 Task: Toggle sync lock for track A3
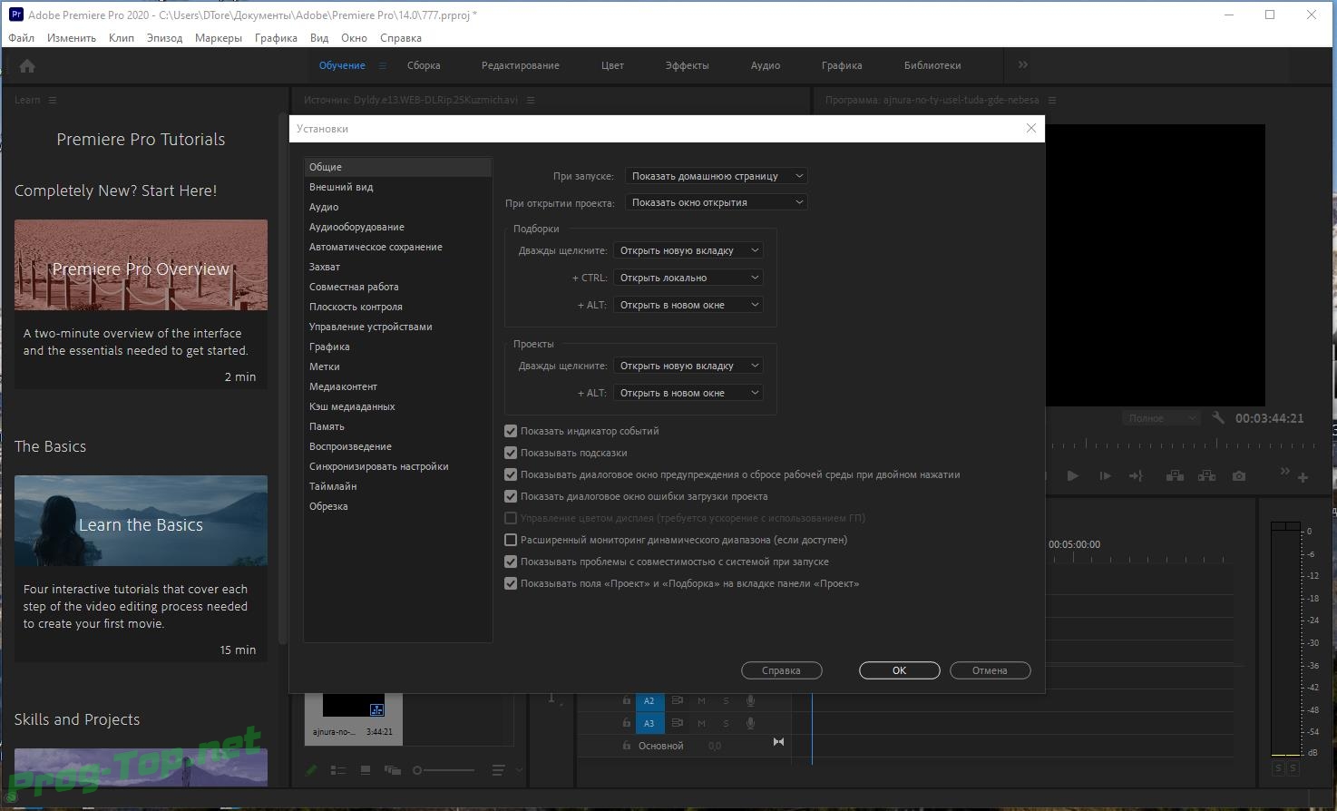677,723
